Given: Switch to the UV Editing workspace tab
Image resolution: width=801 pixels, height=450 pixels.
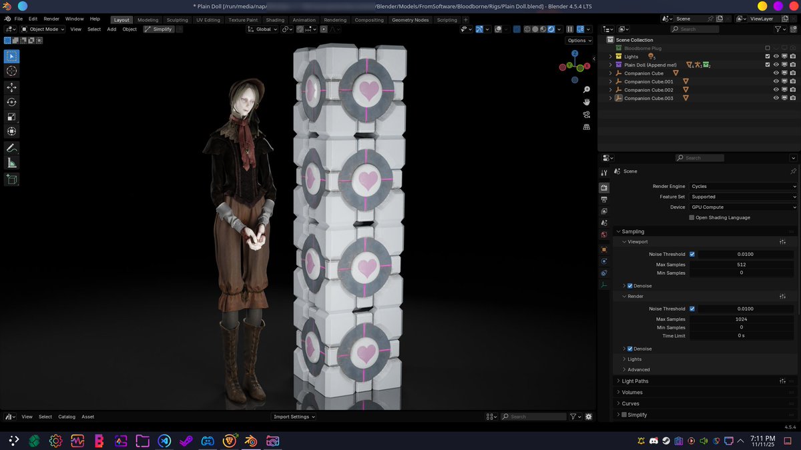Looking at the screenshot, I should pos(208,20).
